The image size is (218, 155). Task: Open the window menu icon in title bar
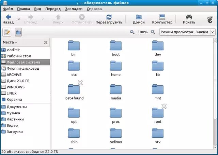pos(5,3)
